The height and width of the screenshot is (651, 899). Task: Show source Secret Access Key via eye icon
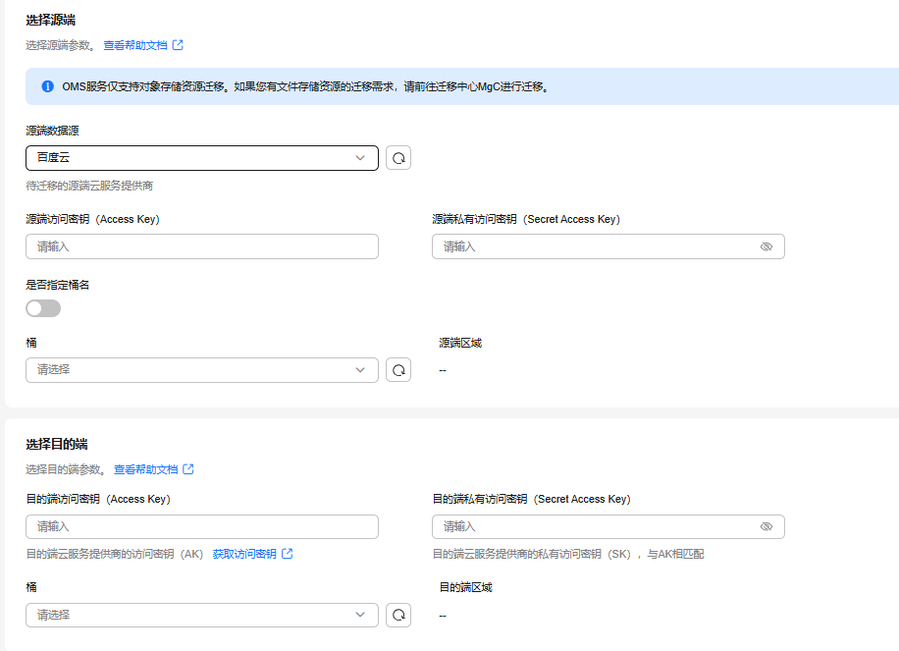click(x=766, y=246)
